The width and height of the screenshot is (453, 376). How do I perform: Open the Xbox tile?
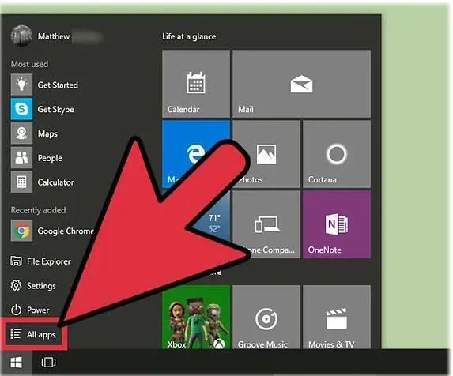pyautogui.click(x=196, y=317)
